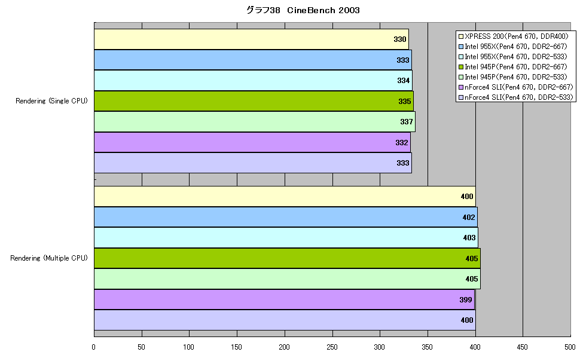Click the Intel 955X DDR2-667 legend swatch
Viewport: 580px width, 361px height.
(461, 47)
